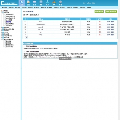Viewport: 120px width, 120px height.
Task: Click the green 管理扩展变量分类 button
Action: (x=111, y=12)
